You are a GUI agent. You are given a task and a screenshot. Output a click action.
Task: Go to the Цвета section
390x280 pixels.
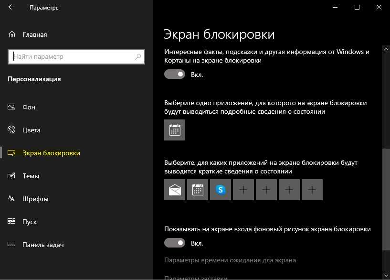tap(32, 130)
